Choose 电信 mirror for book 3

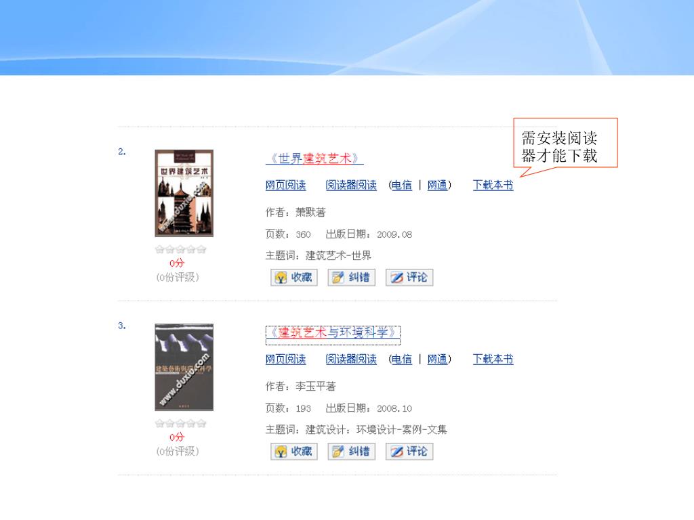coord(402,359)
